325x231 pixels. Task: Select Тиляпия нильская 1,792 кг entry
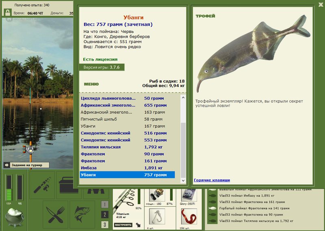127,147
